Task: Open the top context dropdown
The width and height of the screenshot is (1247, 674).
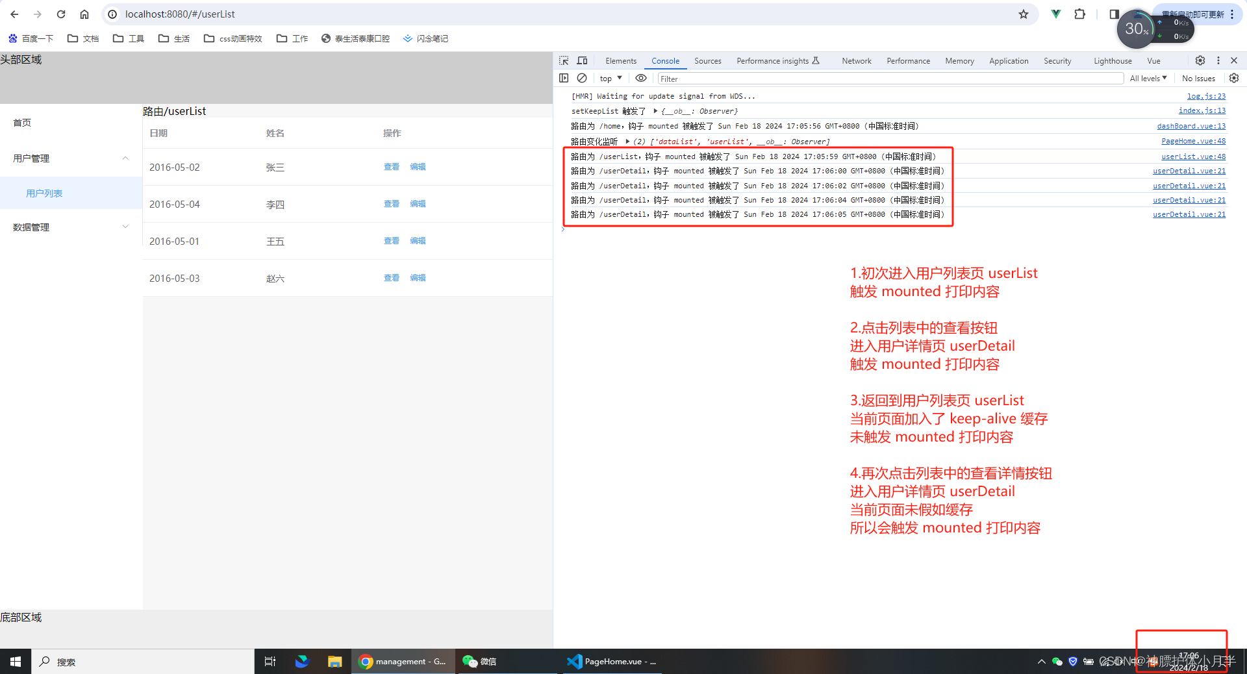Action: (611, 79)
